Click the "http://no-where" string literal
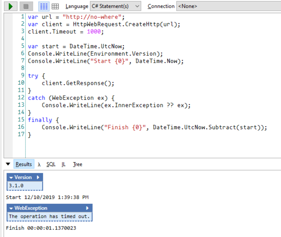The image size is (281, 237). pyautogui.click(x=92, y=17)
